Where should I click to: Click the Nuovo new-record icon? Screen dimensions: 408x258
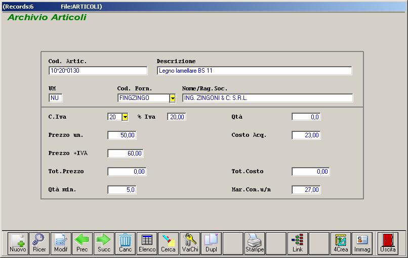tap(18, 243)
